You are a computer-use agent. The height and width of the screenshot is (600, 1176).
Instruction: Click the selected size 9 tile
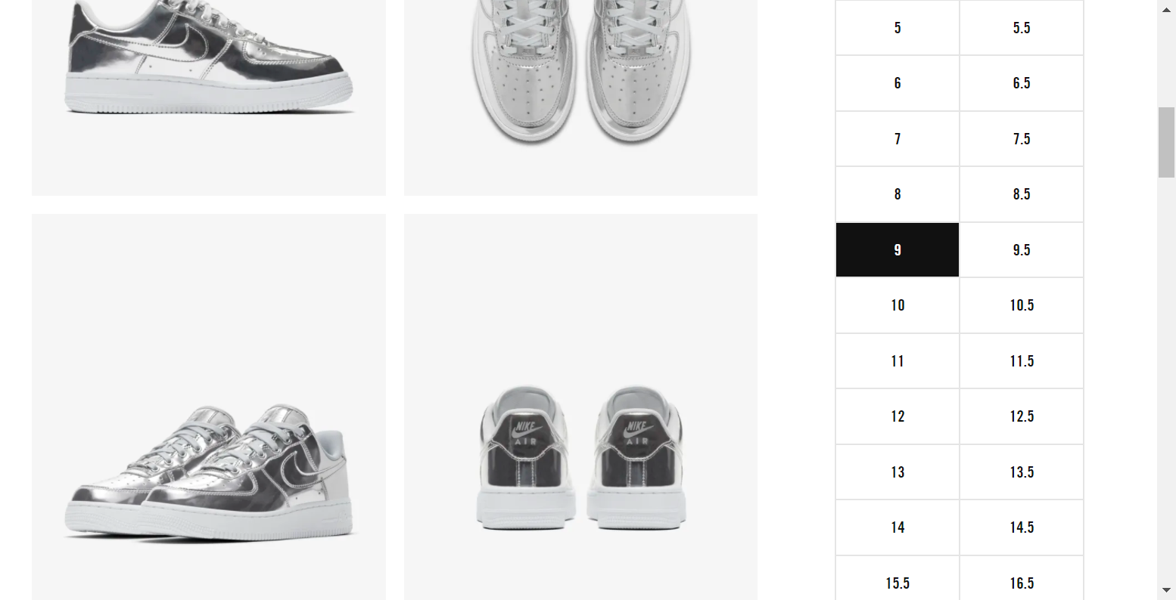pyautogui.click(x=898, y=250)
